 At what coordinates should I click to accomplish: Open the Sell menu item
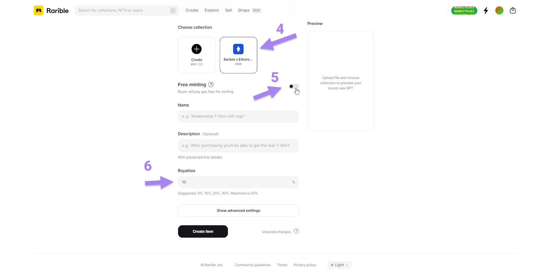pyautogui.click(x=228, y=10)
